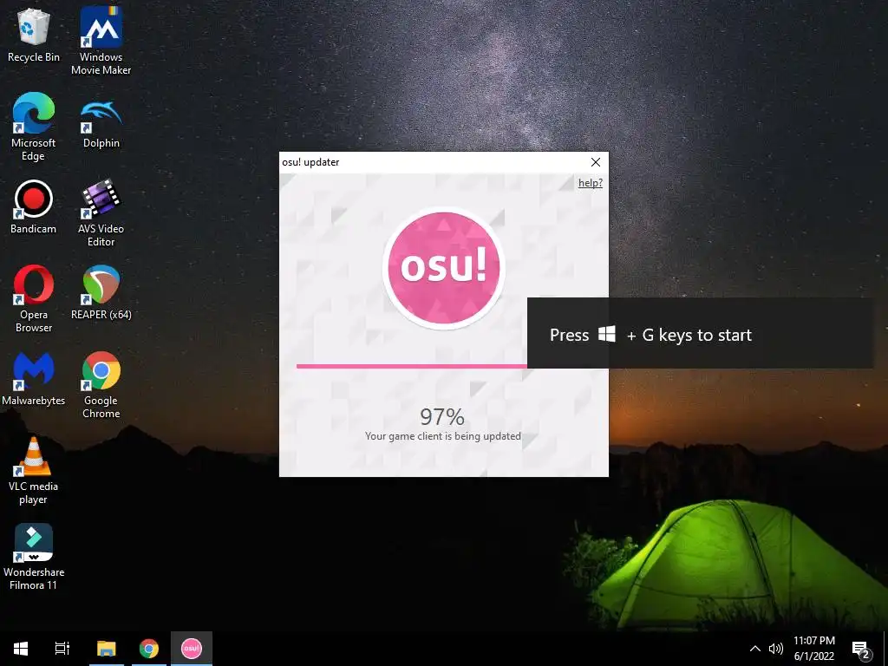The height and width of the screenshot is (666, 888).
Task: Select Windows Movie Maker shortcut
Action: 101,41
